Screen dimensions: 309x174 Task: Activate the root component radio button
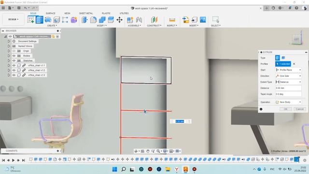pos(57,36)
